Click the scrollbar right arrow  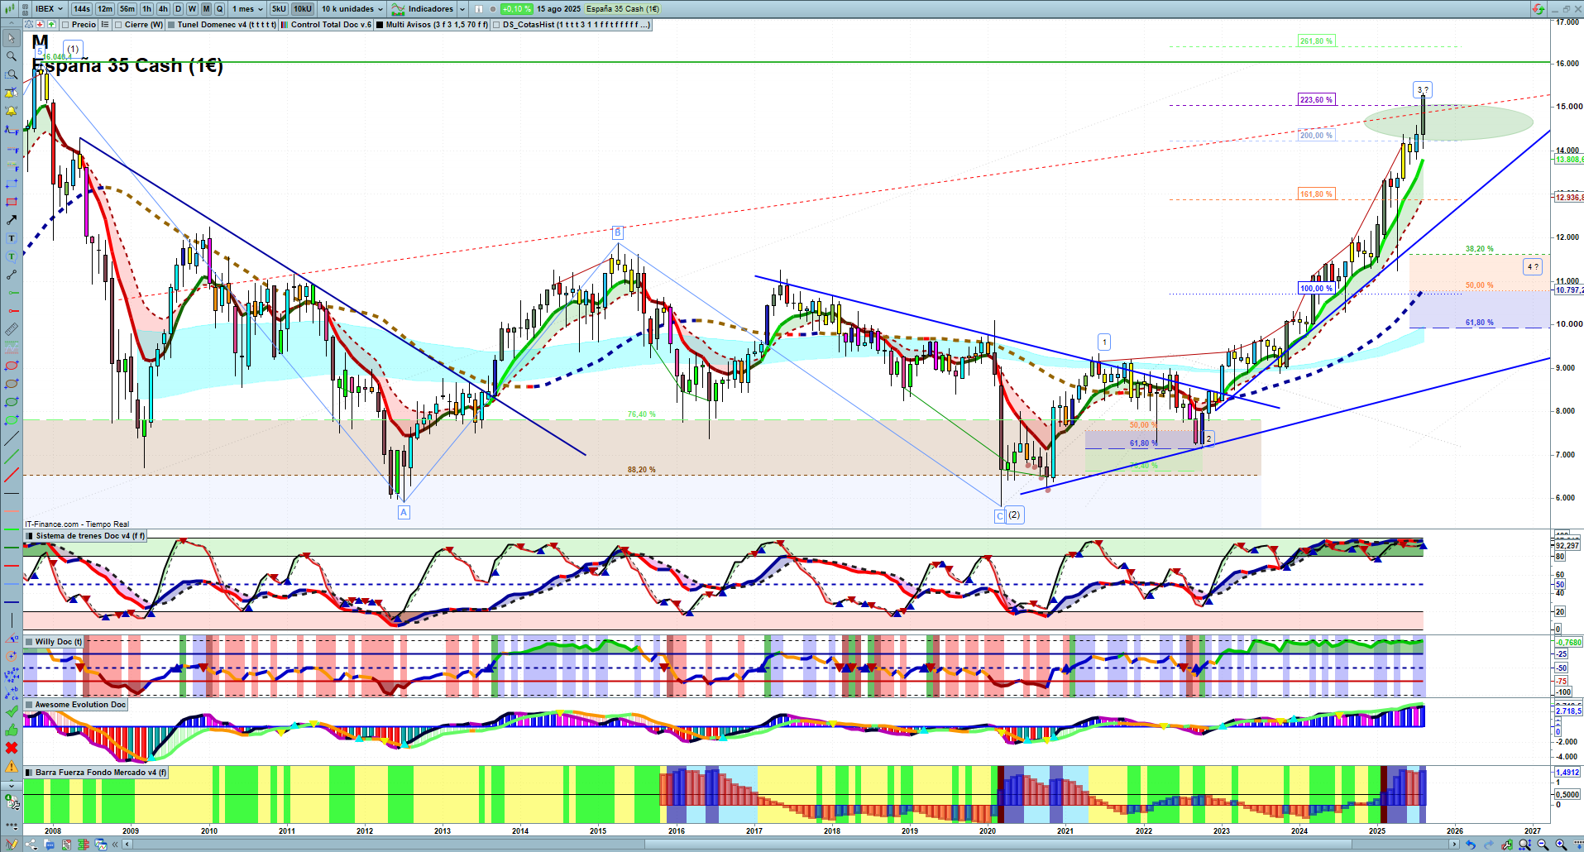(x=1455, y=845)
